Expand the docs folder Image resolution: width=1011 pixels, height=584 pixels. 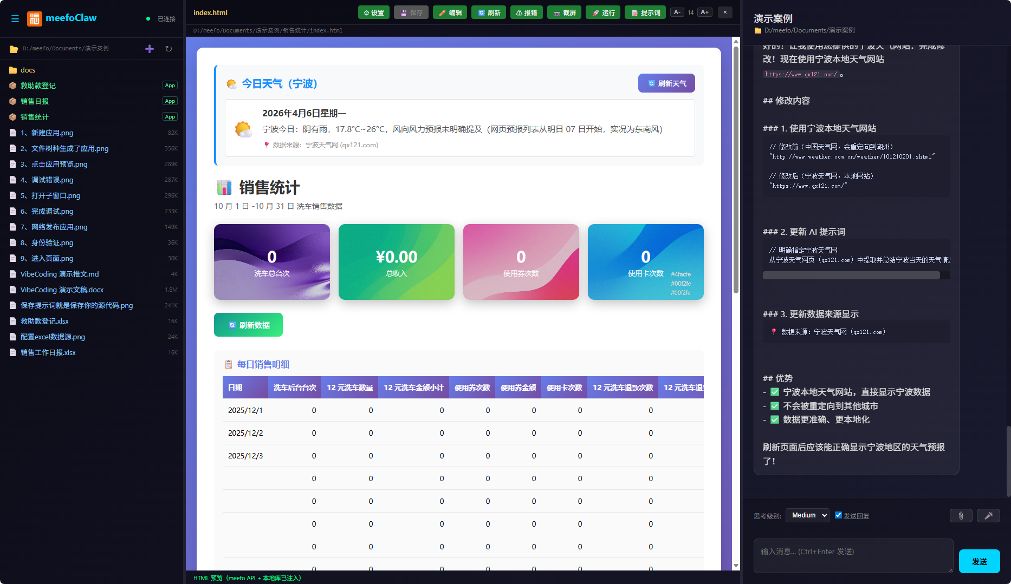28,70
